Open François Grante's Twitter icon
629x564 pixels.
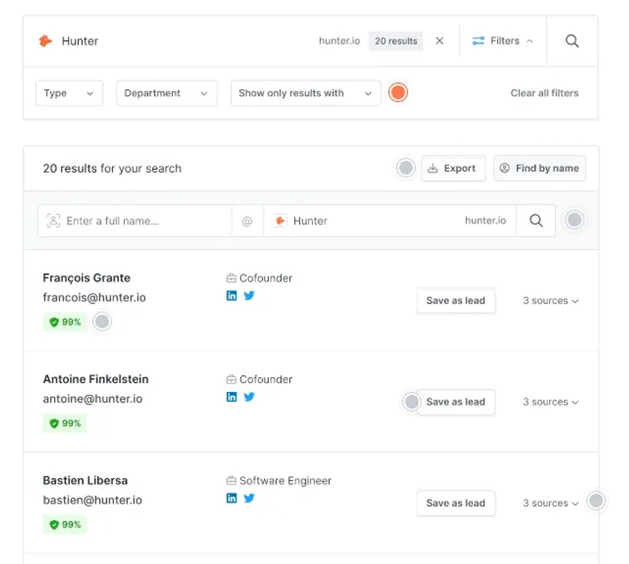coord(249,296)
